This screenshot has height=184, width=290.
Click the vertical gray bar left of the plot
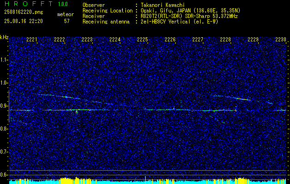click(9, 106)
